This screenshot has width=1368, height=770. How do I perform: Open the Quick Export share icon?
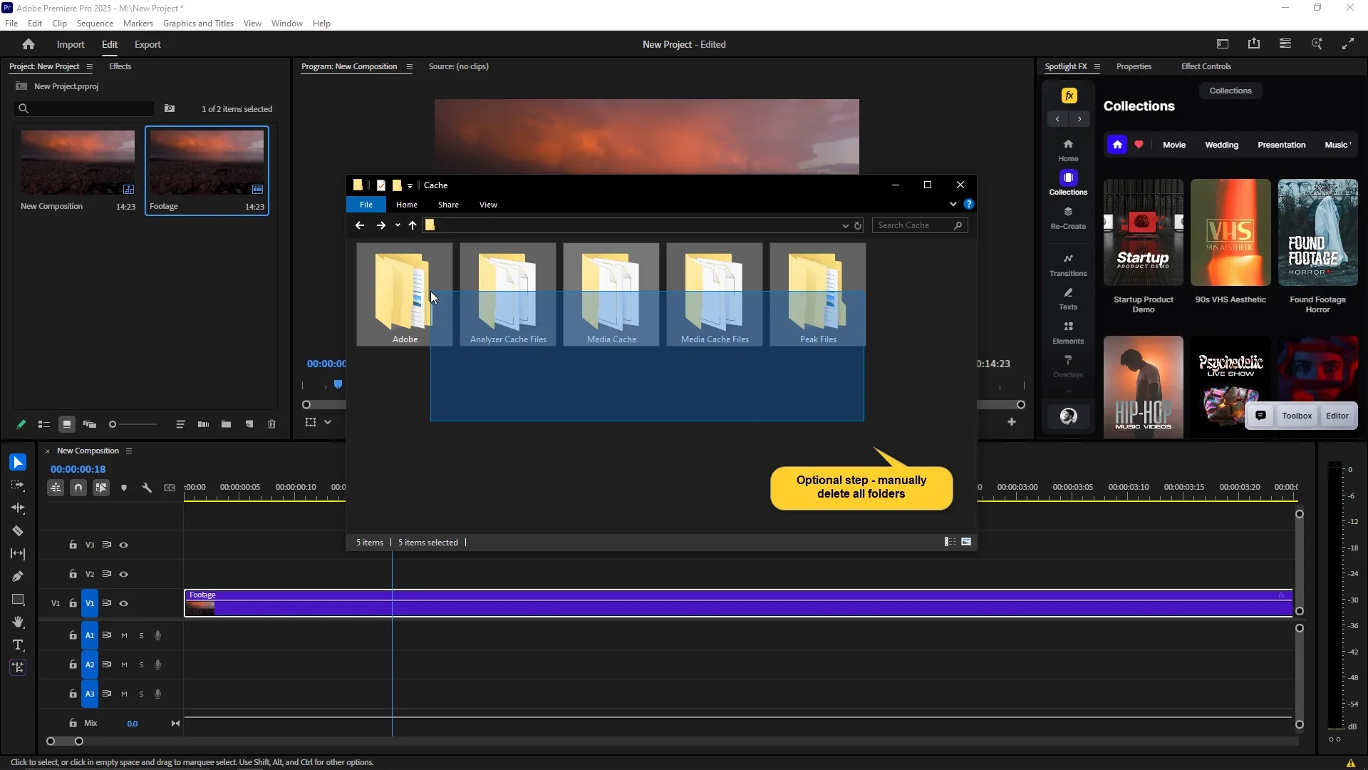click(1254, 44)
